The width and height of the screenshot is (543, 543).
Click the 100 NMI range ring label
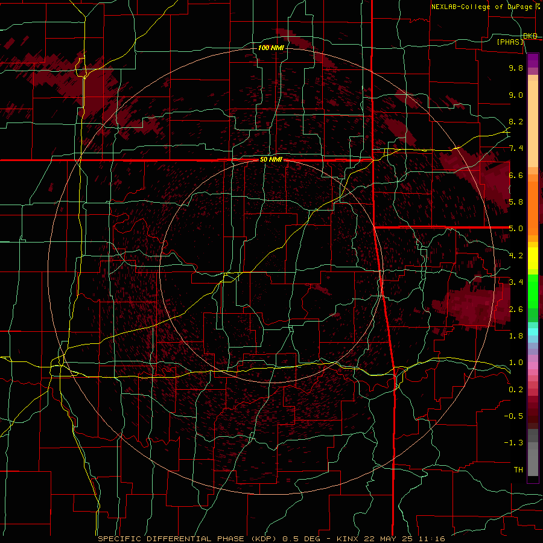[271, 48]
